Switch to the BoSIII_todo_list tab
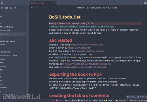Viewport: 147px width, 102px height. (37, 3)
